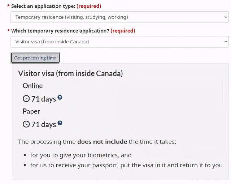Screen dimensions: 231x184
Task: Click 'Which temporary residence application?' label
Action: 60,31
